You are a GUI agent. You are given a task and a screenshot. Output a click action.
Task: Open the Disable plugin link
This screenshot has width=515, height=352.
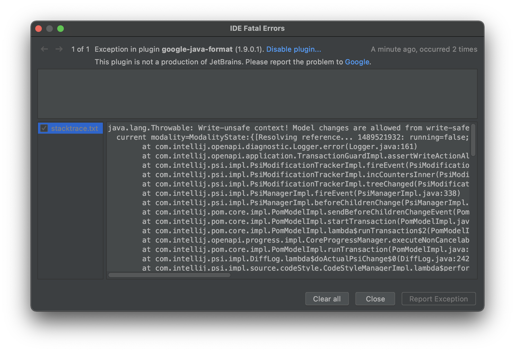tap(294, 49)
